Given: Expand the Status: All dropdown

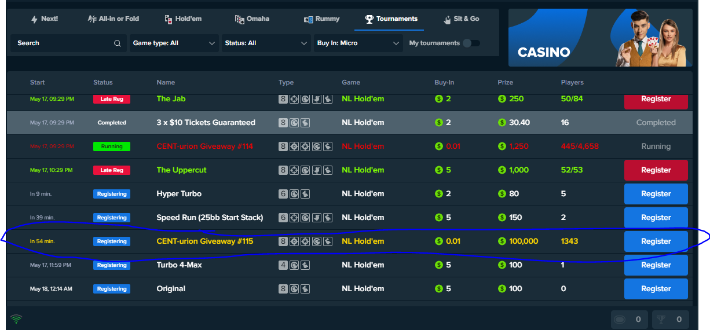Looking at the screenshot, I should (266, 43).
